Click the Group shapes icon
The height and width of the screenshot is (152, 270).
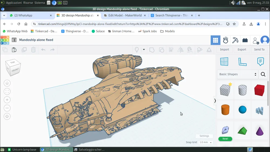(152, 50)
